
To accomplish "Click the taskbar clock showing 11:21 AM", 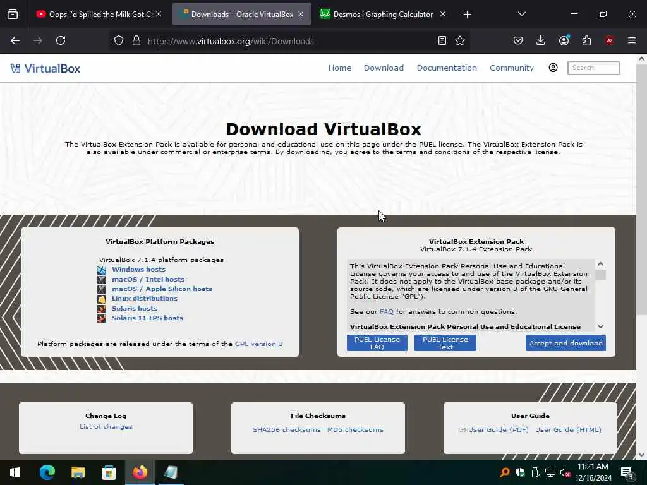I will tap(593, 472).
